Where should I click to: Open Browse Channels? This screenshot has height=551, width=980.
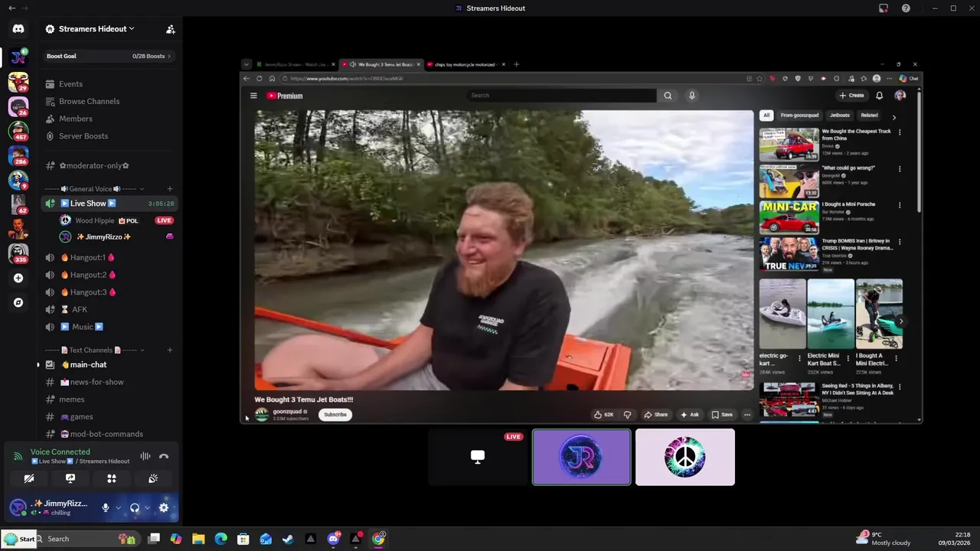[x=109, y=101]
